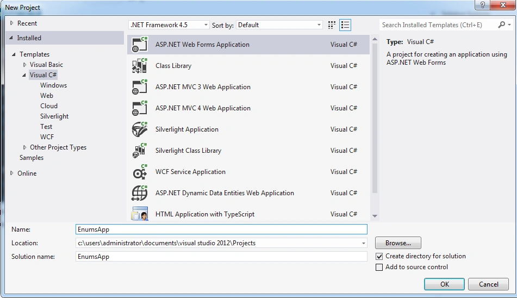
Task: Click 'ASP.NET Dynamic Data Entities Web Application' name
Action: tap(225, 193)
